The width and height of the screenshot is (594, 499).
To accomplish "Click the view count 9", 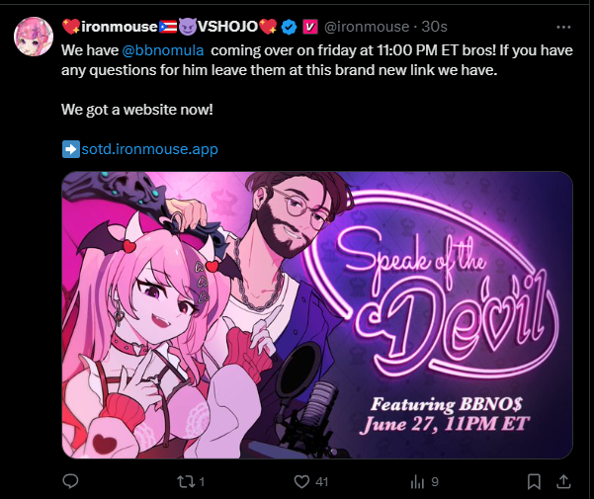I will point(435,482).
